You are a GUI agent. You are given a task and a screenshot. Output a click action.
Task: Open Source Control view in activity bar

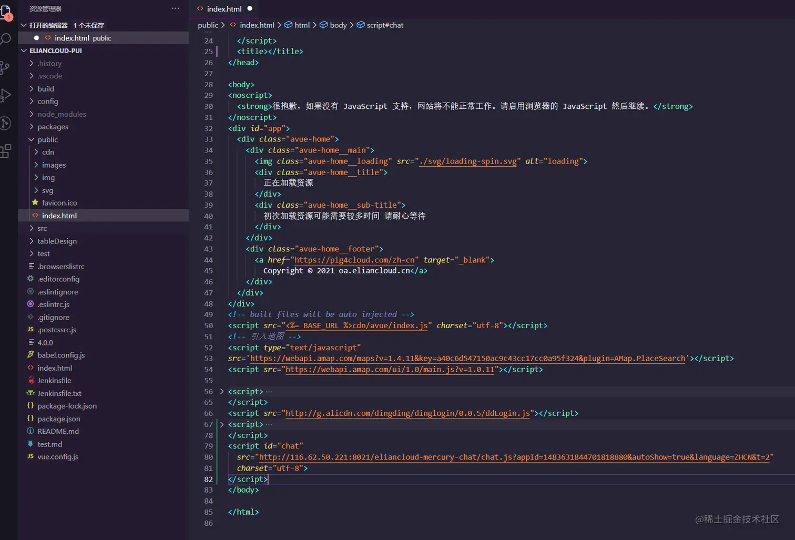pos(5,67)
